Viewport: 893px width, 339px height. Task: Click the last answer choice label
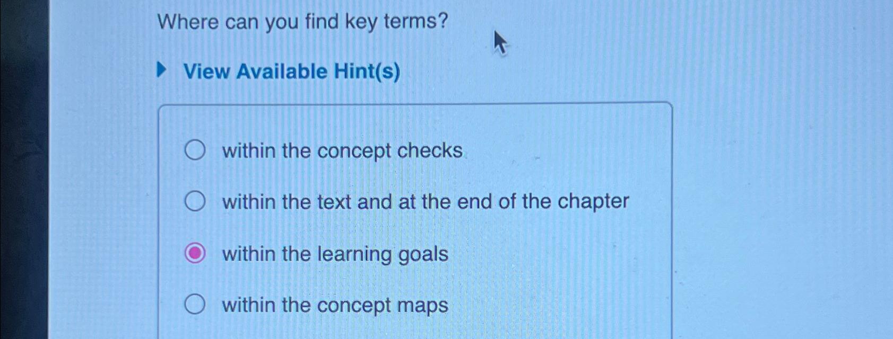[334, 305]
